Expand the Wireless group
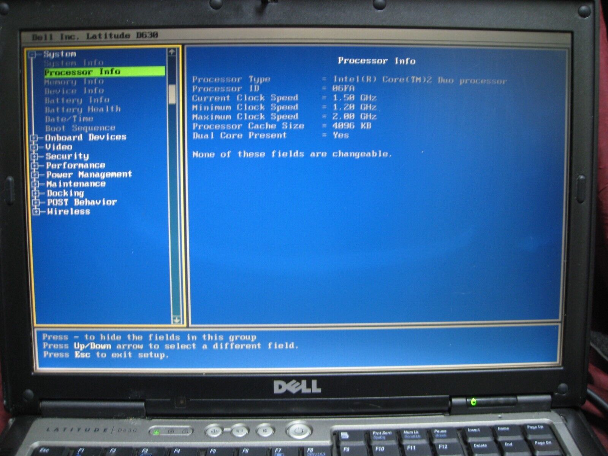This screenshot has height=456, width=608. click(x=36, y=212)
